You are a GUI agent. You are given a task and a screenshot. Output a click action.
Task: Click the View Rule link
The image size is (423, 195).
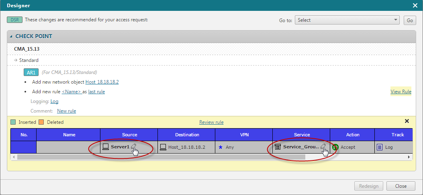pos(401,92)
